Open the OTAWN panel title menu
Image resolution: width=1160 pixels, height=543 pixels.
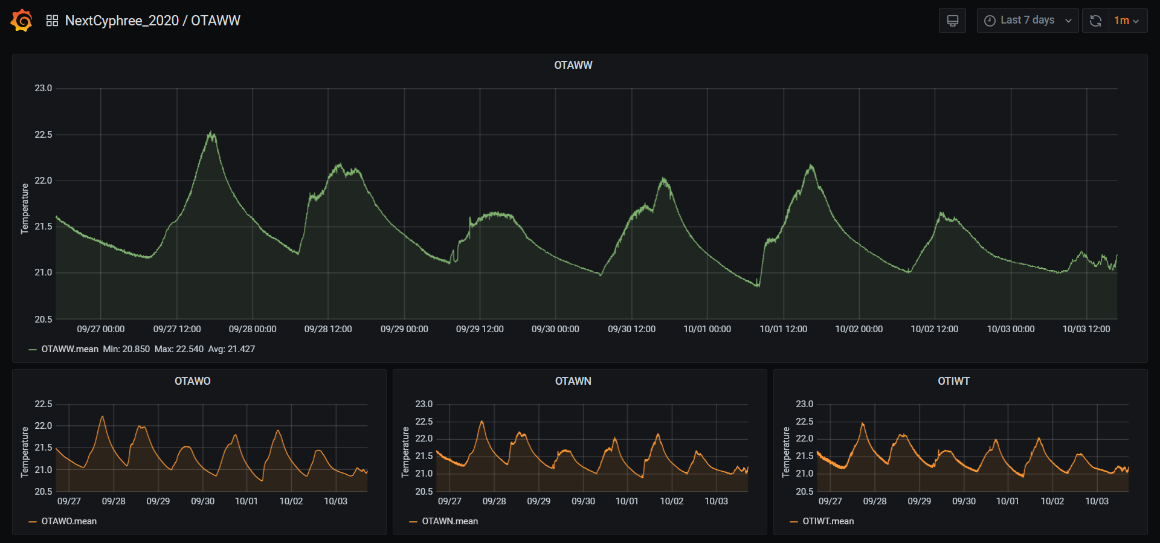click(x=573, y=381)
